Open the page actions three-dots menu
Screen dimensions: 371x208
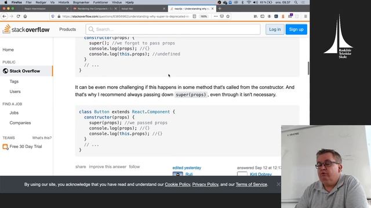[x=216, y=16]
